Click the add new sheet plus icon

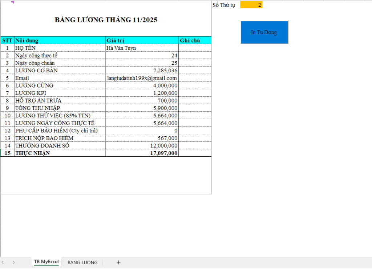click(118, 262)
